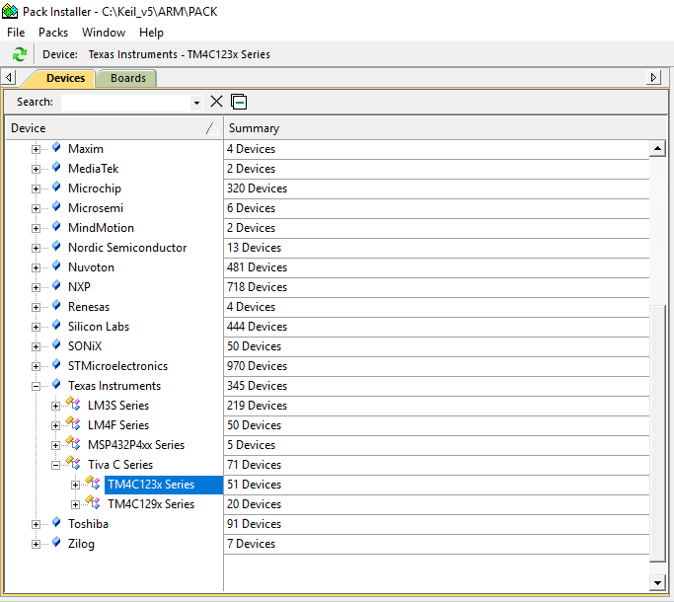
Task: Expand the Toshiba vendor node
Action: coord(37,525)
